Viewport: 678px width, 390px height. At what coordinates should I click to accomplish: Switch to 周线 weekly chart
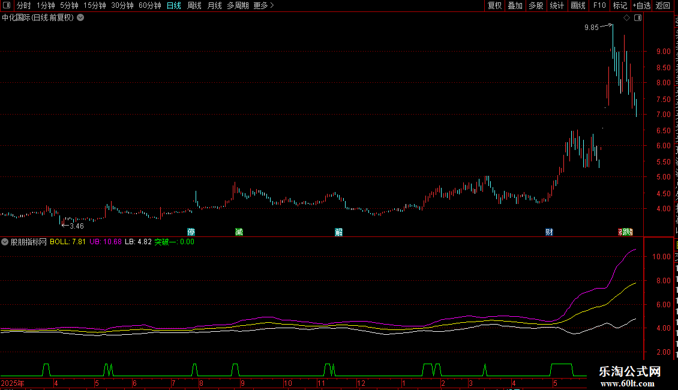click(194, 5)
